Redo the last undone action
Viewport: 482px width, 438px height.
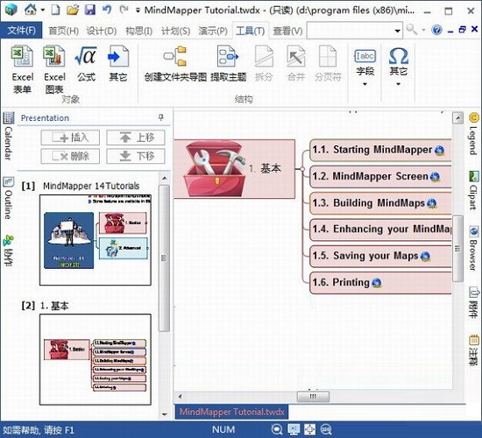click(124, 10)
